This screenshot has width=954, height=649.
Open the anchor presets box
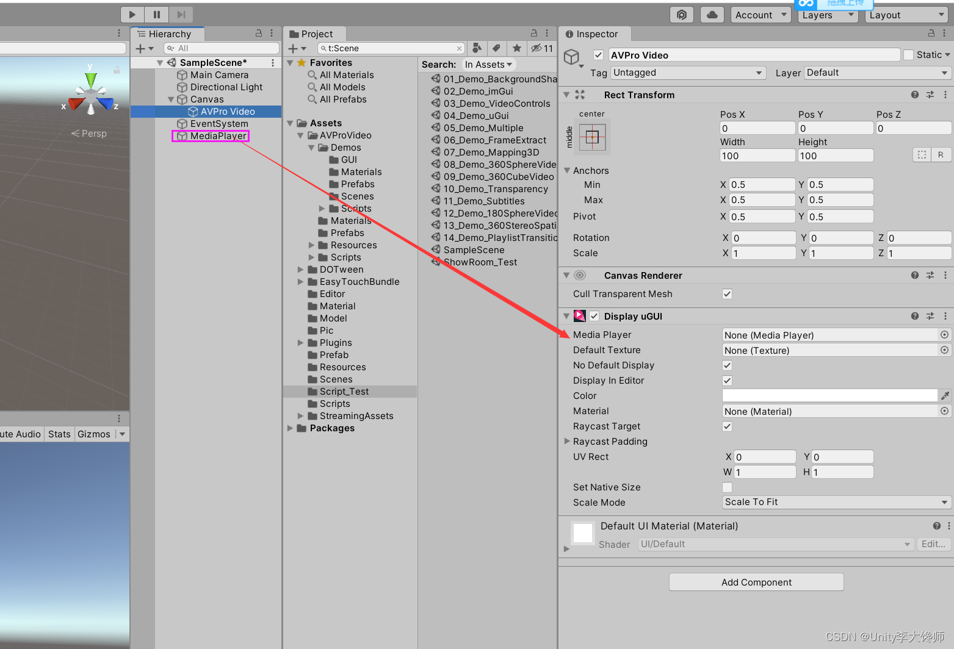592,137
